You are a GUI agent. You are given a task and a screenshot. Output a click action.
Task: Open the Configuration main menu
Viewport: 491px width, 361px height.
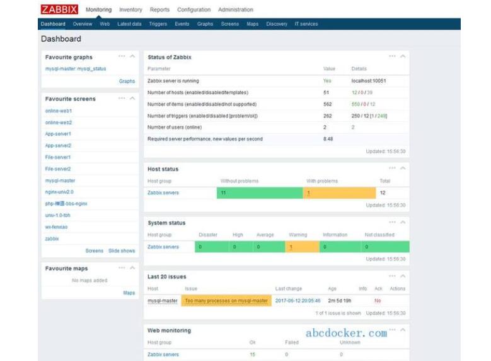pyautogui.click(x=194, y=9)
